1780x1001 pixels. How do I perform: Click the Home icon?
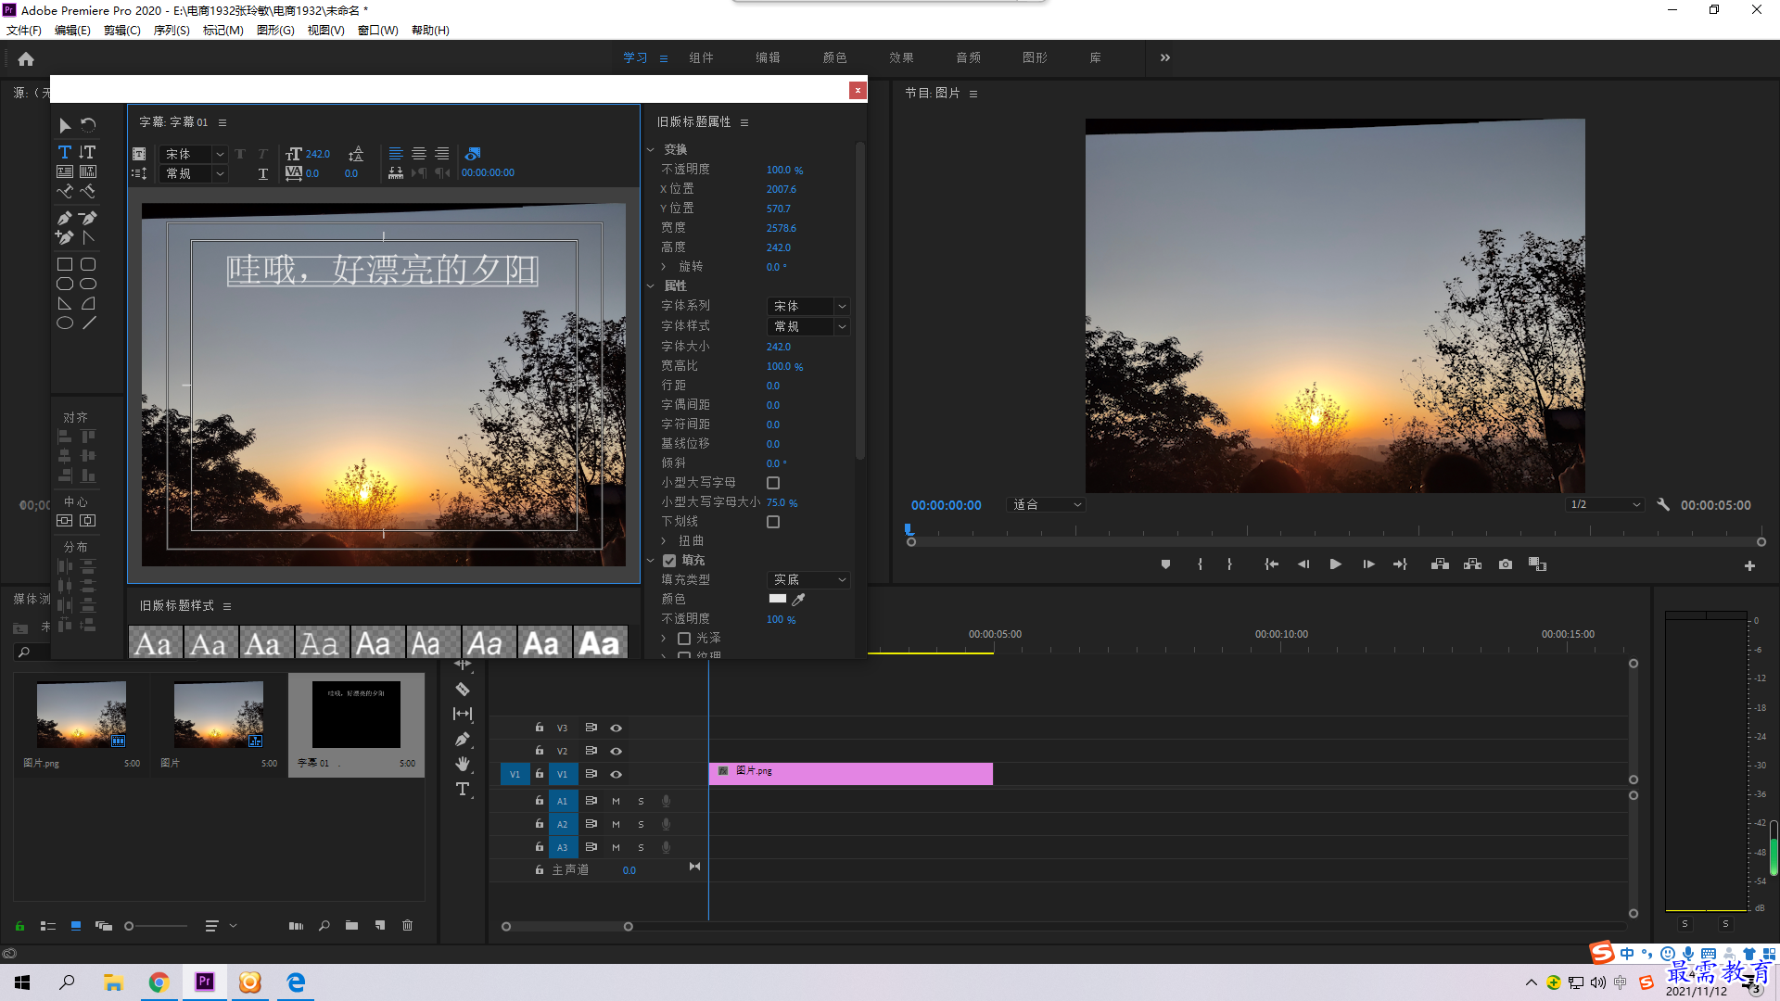[26, 58]
